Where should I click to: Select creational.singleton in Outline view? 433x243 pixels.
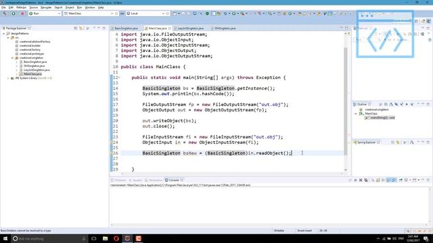click(376, 109)
